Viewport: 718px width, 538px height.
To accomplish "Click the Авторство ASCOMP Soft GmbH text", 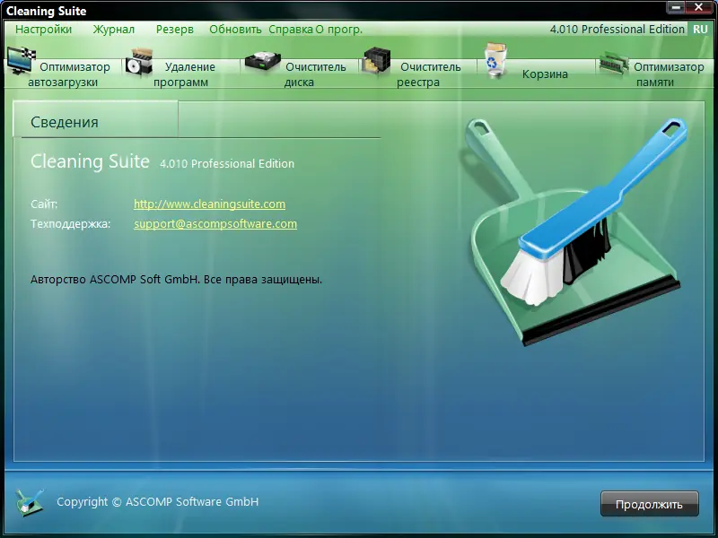I will [x=176, y=280].
